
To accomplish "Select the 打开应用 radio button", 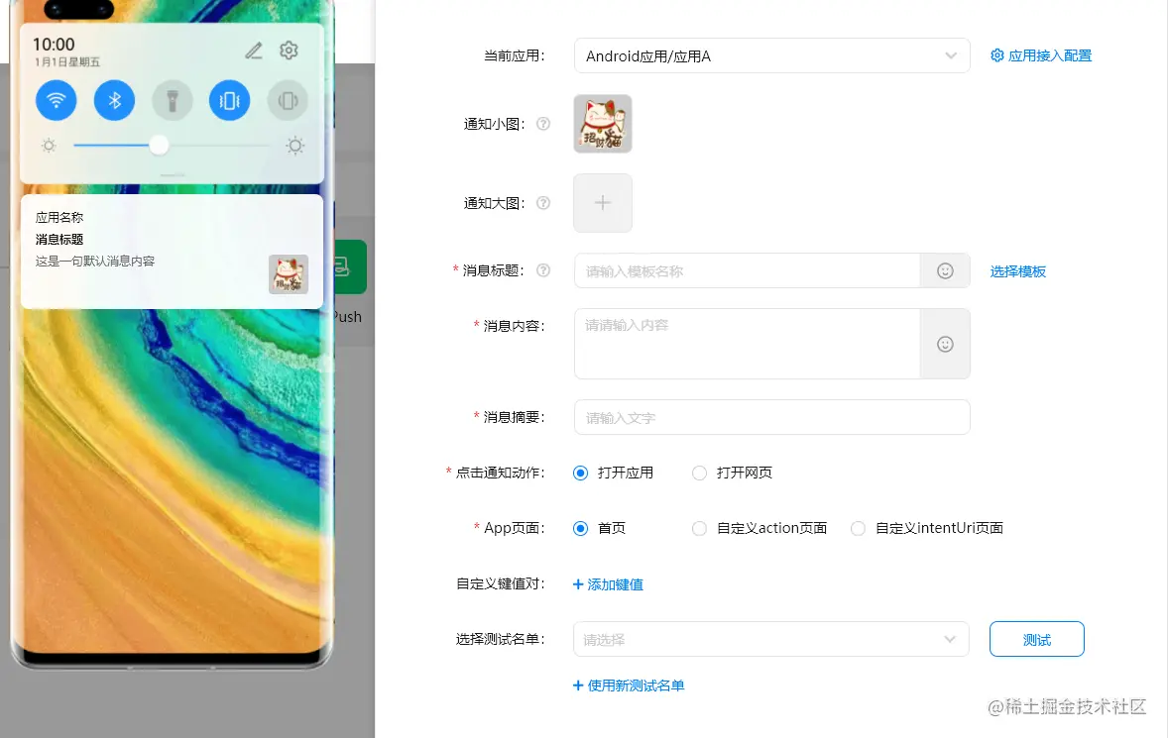I will (x=580, y=474).
